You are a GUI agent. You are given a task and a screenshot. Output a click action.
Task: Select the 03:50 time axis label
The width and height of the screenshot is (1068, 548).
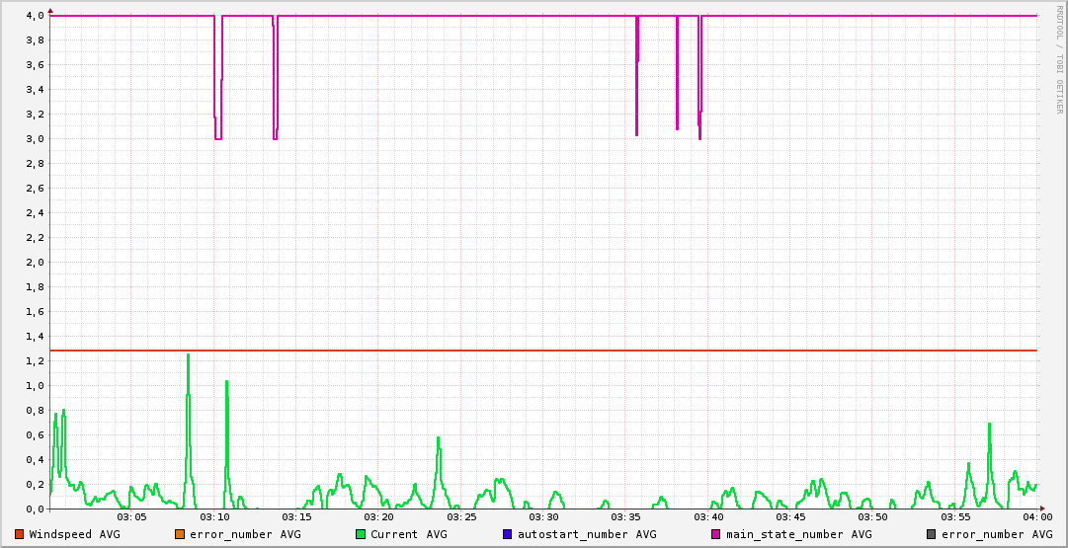(x=873, y=517)
